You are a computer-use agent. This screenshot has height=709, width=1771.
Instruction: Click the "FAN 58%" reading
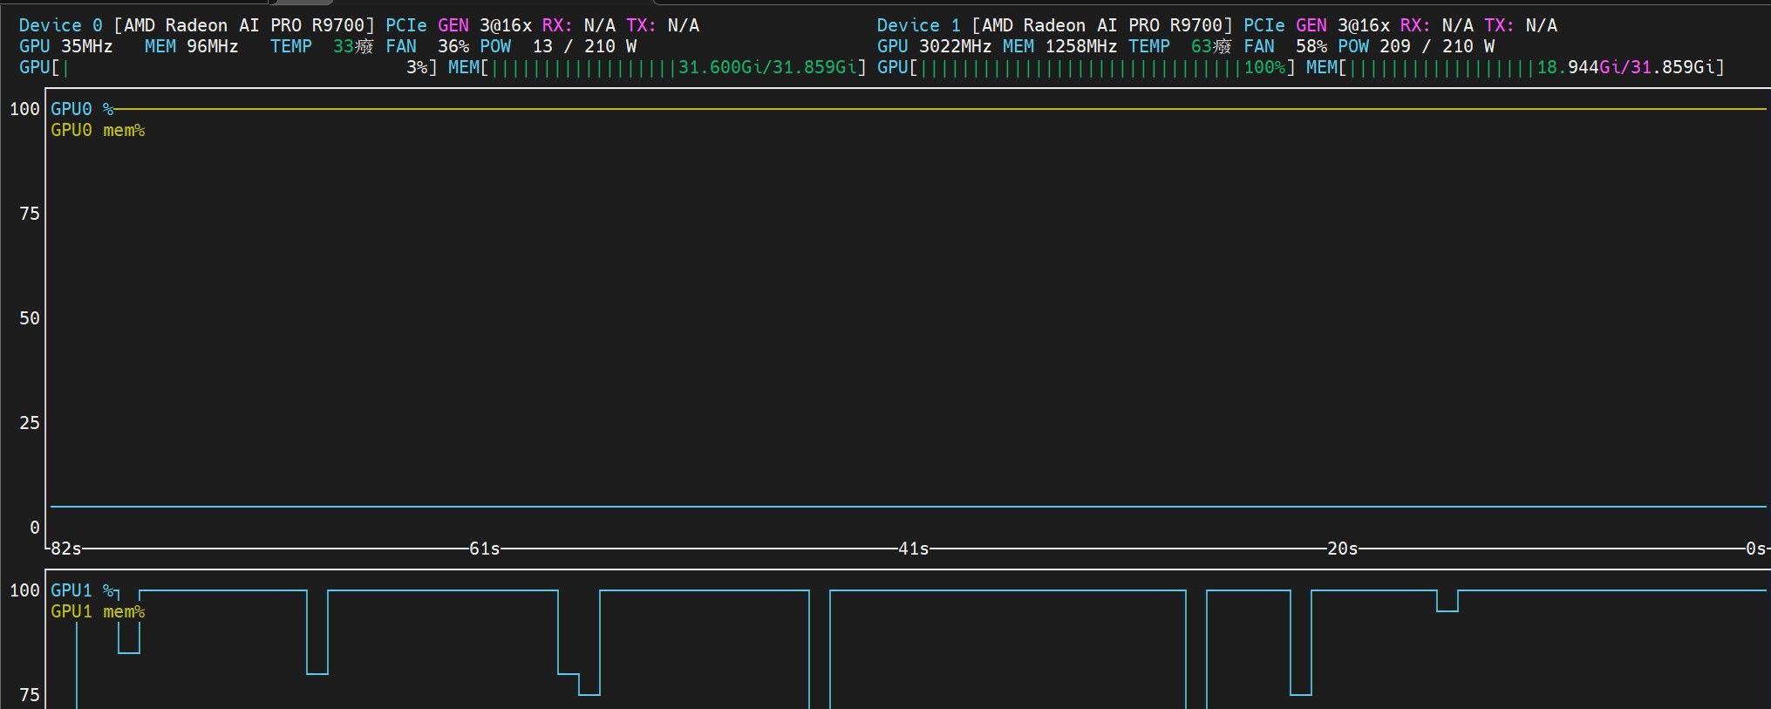[1285, 46]
